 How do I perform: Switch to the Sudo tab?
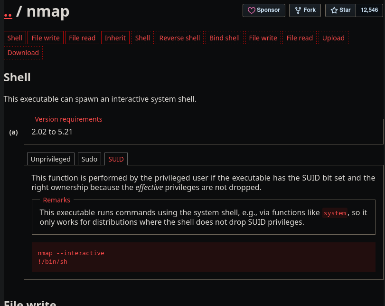89,159
